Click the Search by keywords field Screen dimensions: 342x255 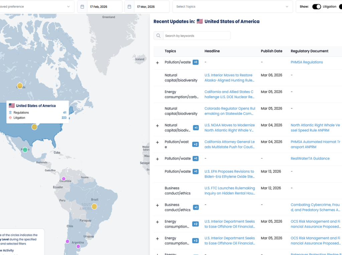[196, 36]
